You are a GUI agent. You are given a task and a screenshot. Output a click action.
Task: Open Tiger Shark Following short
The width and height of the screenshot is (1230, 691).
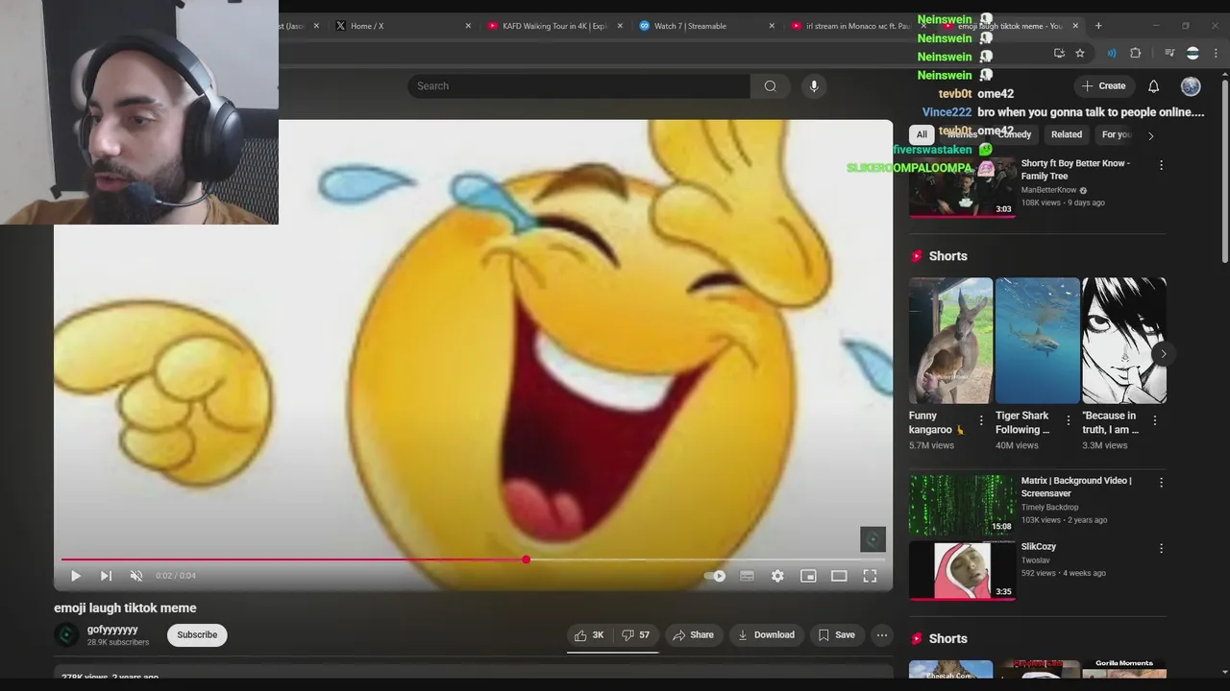click(1038, 341)
